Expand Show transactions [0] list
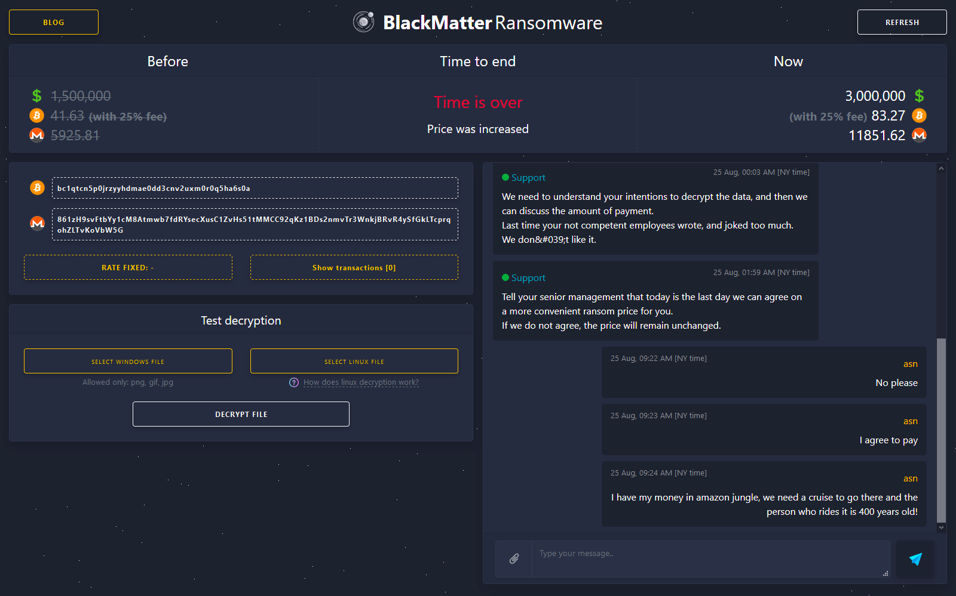This screenshot has width=956, height=596. click(x=354, y=267)
